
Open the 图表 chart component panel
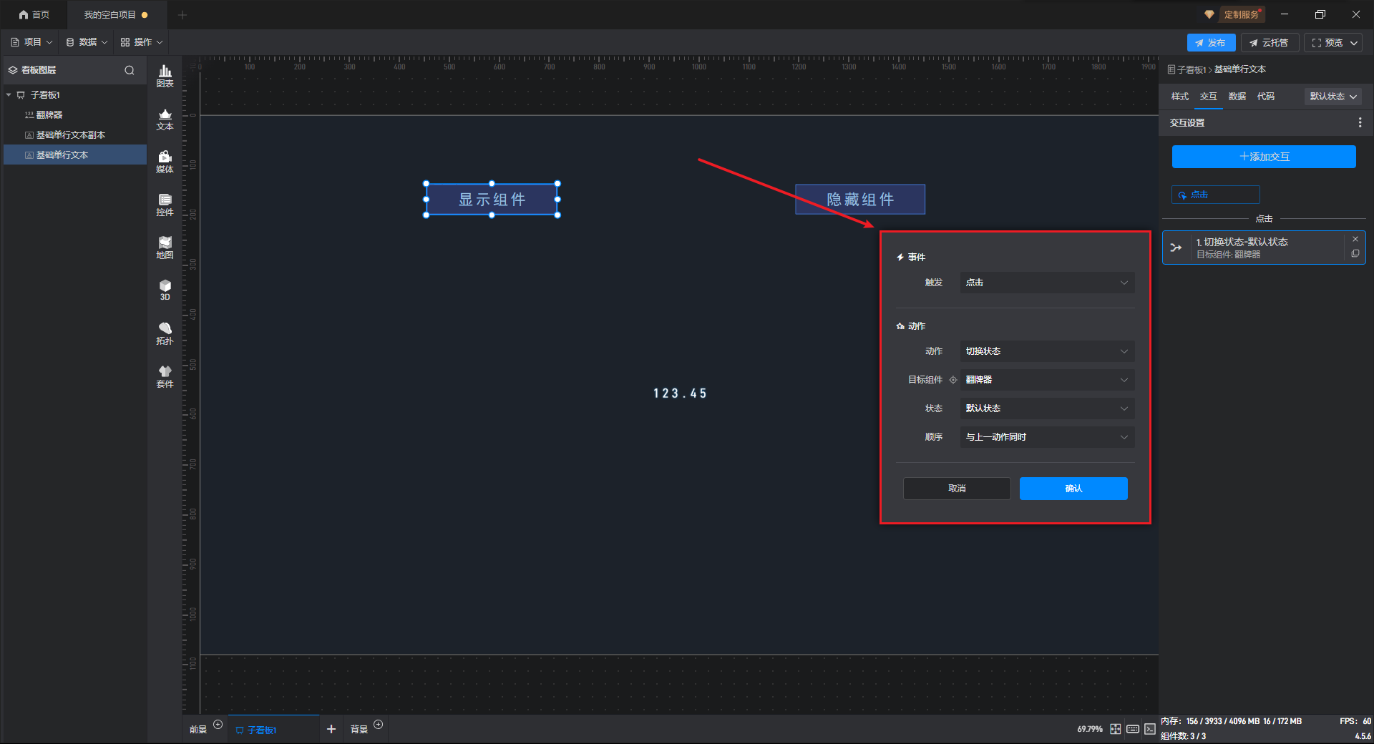click(x=165, y=75)
